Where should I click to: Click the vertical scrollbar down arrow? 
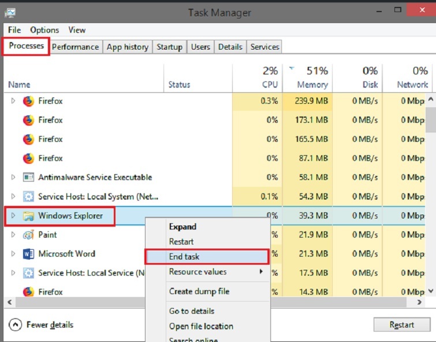(431, 292)
